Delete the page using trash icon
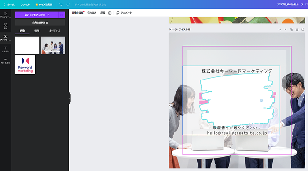308x171 pixels. tap(297, 29)
